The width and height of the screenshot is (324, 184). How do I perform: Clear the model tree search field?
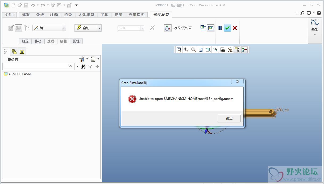point(70,66)
